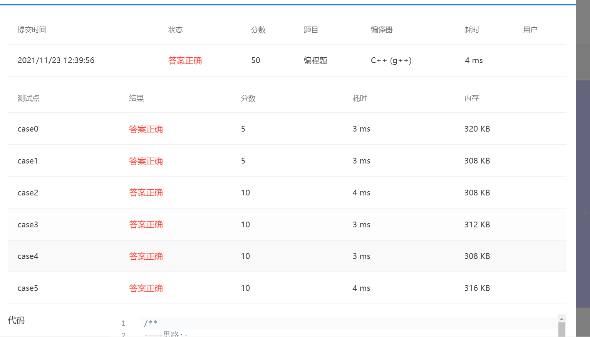Click the 编译器 column header

(382, 30)
